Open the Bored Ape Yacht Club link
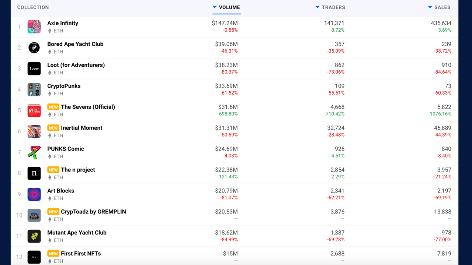This screenshot has height=265, width=472. 75,44
